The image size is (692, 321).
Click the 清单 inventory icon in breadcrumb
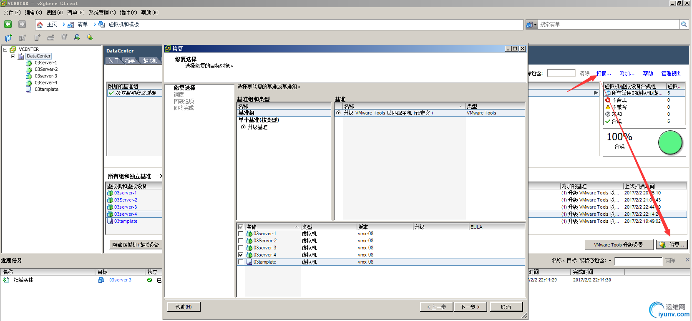pyautogui.click(x=71, y=25)
